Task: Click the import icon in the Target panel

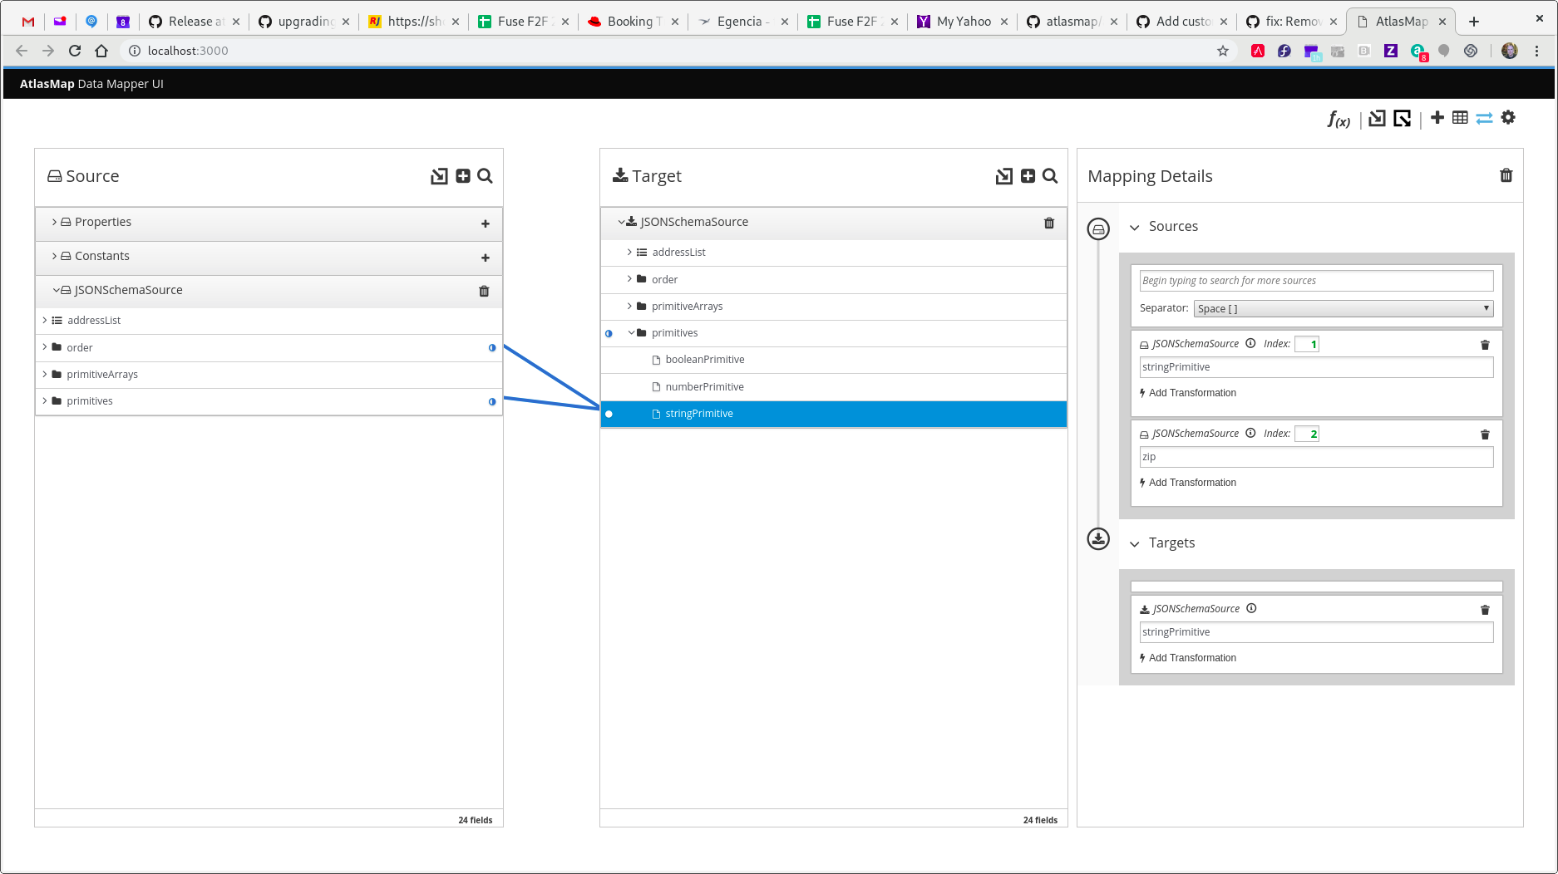Action: pyautogui.click(x=1003, y=176)
